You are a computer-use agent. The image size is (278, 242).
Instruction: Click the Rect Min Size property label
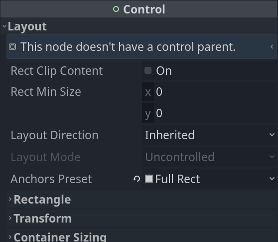[x=46, y=92]
